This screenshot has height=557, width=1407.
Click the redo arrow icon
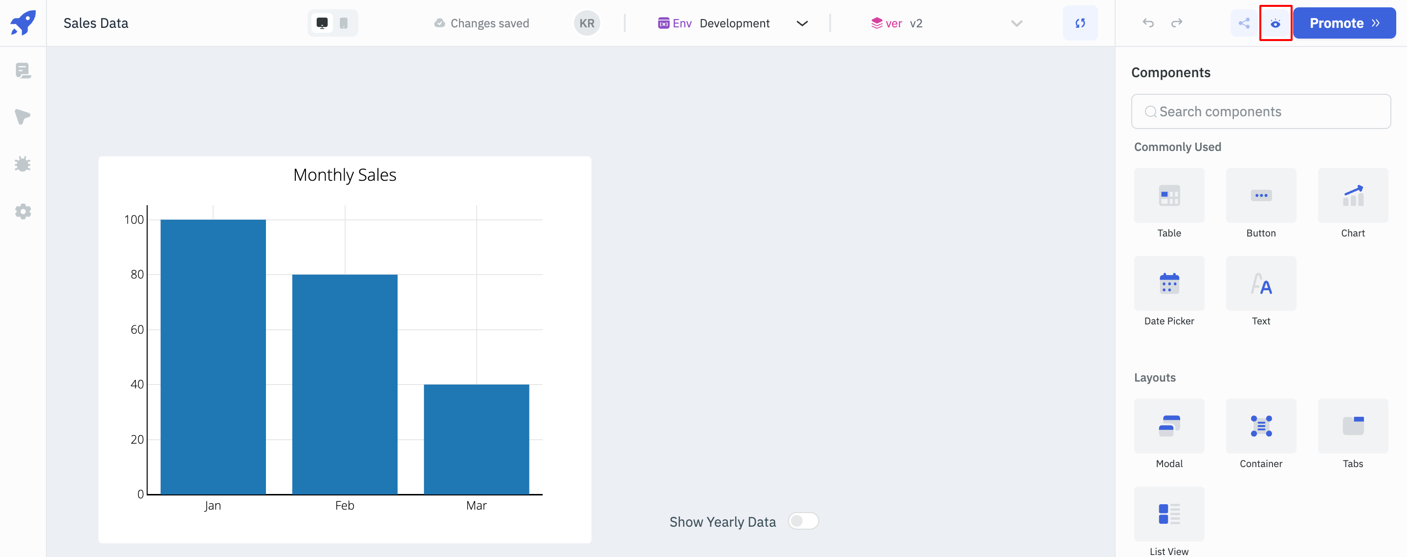1175,22
